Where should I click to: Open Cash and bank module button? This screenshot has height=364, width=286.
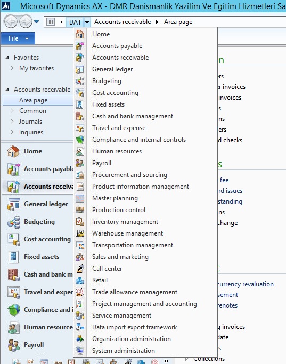[38, 274]
